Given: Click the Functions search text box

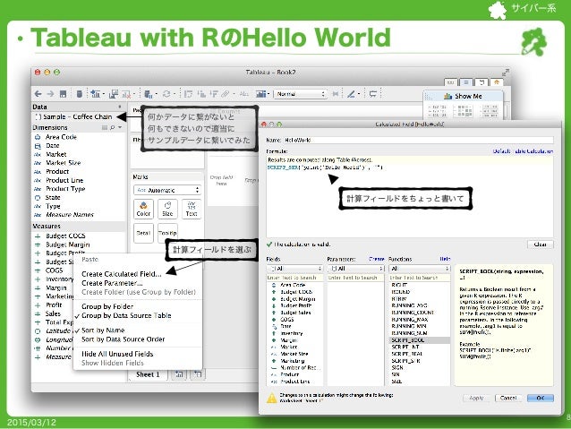Looking at the screenshot, I should [420, 278].
